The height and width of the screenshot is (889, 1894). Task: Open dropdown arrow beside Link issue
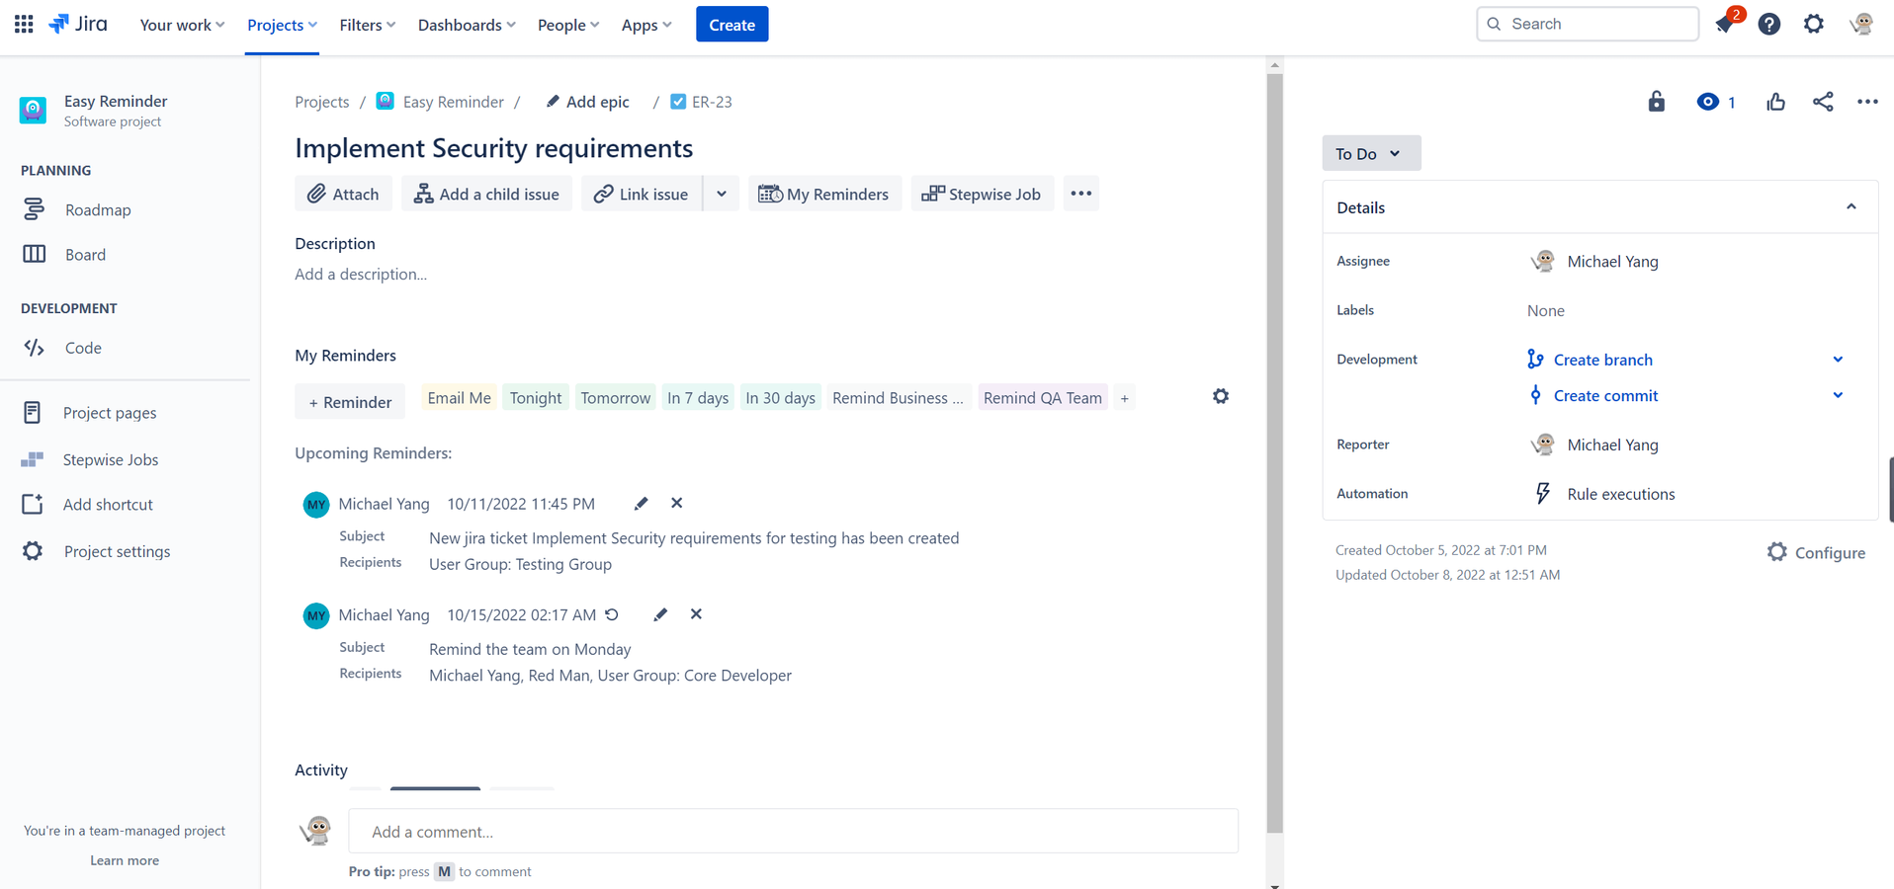point(722,194)
